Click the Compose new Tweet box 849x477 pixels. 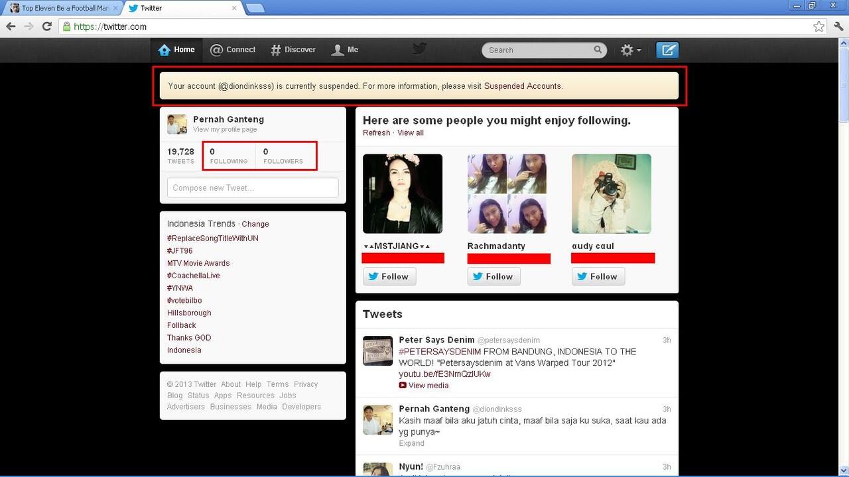[253, 187]
